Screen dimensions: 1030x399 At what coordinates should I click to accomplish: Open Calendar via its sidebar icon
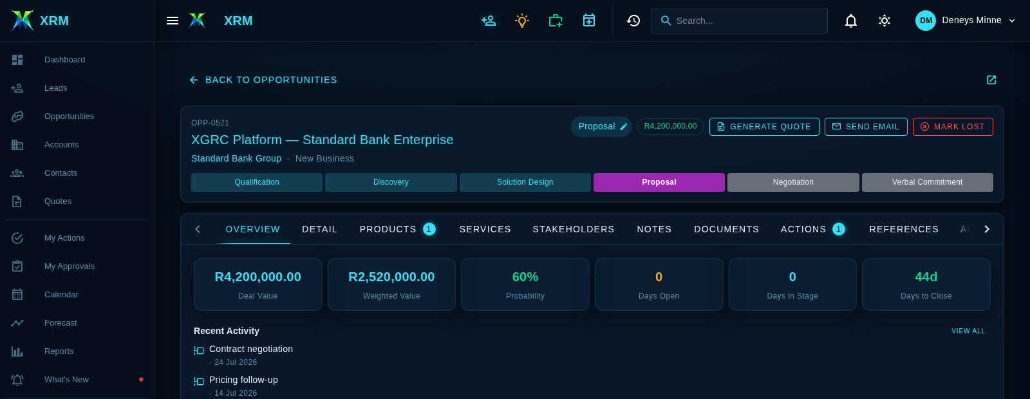click(x=17, y=295)
